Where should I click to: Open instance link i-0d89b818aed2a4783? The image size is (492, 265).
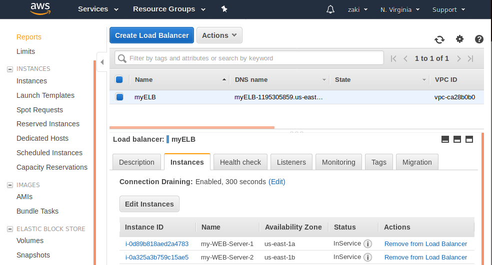(x=156, y=244)
